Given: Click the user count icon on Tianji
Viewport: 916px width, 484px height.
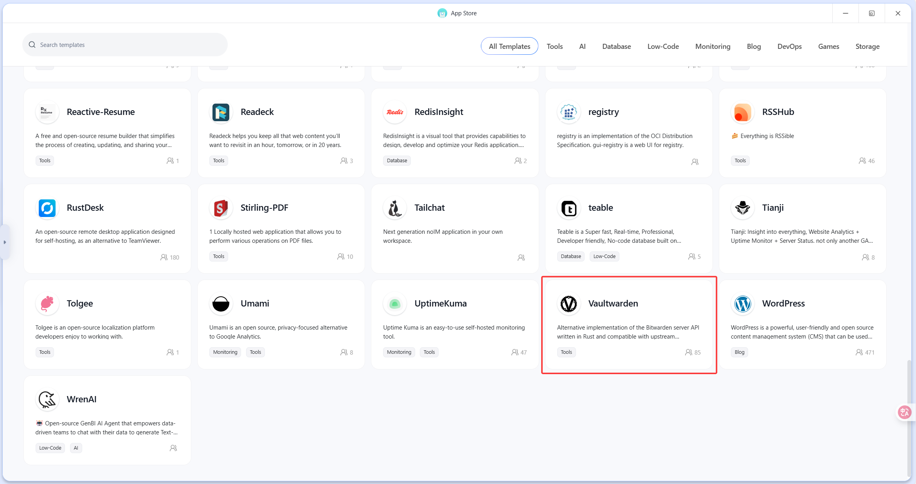Looking at the screenshot, I should [865, 257].
